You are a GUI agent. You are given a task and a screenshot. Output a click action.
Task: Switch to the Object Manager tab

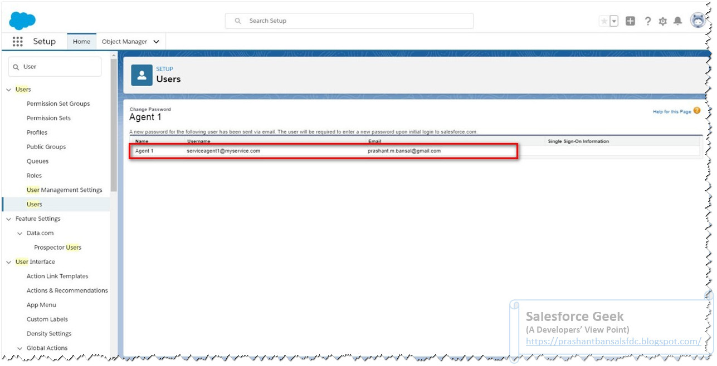(124, 42)
